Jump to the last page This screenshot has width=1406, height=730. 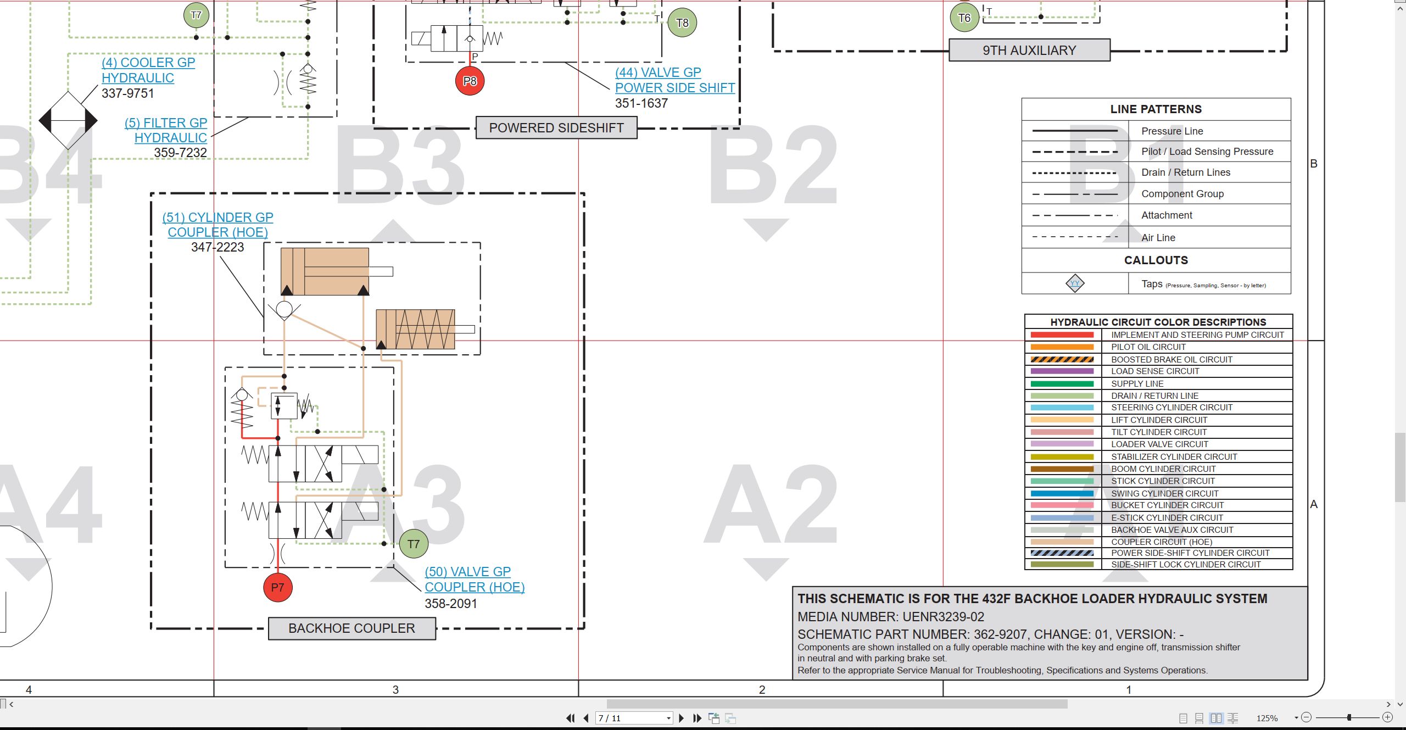[x=698, y=718]
